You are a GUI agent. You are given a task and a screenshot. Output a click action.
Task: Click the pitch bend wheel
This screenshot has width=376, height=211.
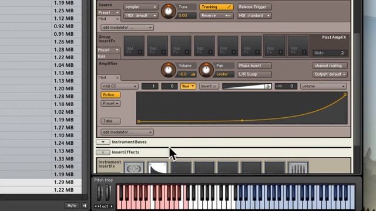(x=99, y=193)
